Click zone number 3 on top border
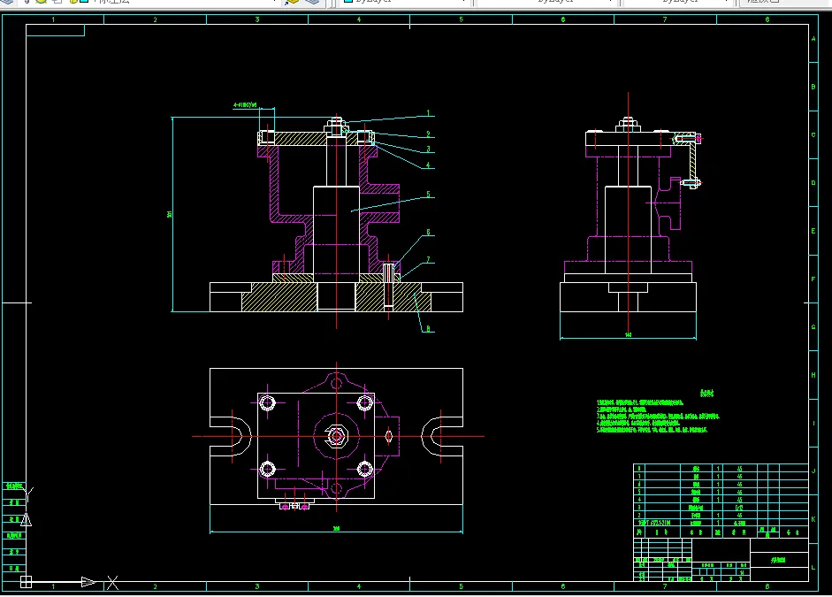This screenshot has width=832, height=597. click(x=257, y=19)
